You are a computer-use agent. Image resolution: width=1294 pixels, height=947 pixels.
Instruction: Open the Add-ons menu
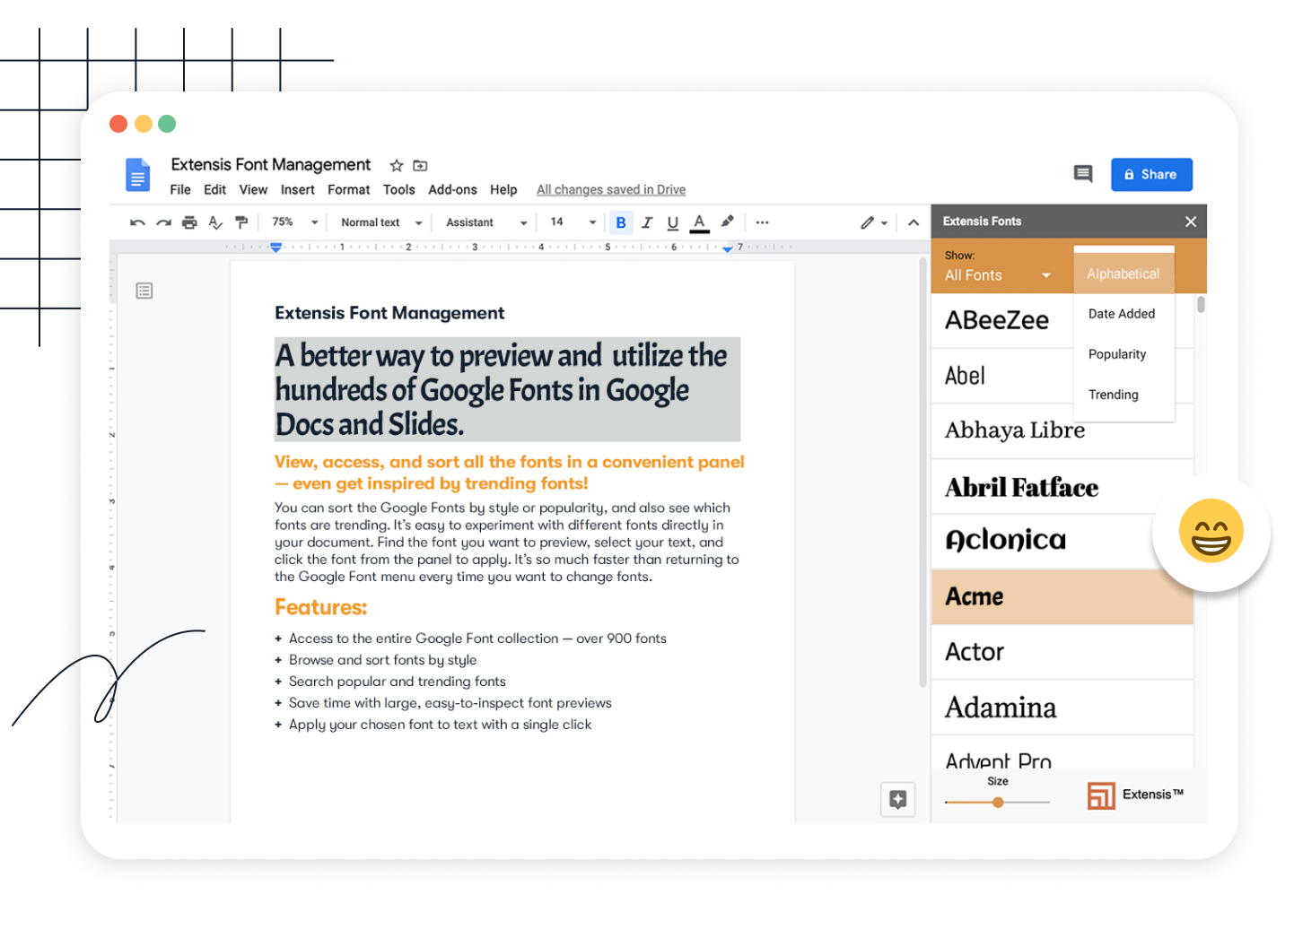[452, 189]
